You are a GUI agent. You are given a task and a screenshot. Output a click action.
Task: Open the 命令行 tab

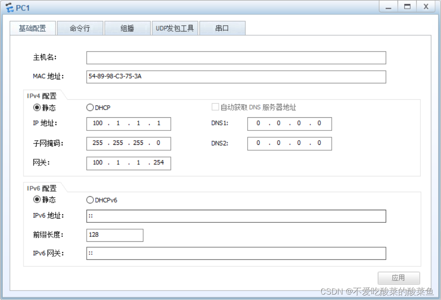coord(80,28)
